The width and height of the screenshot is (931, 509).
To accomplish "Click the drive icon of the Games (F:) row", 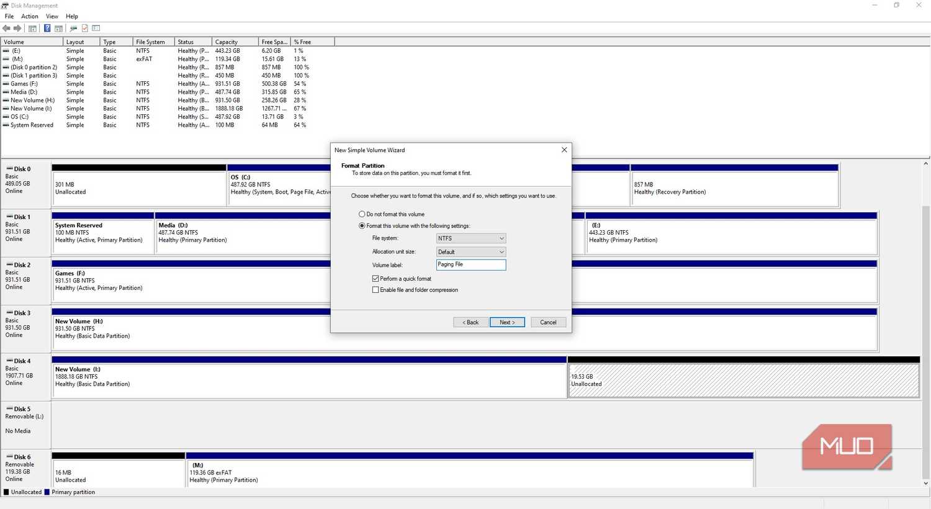I will pyautogui.click(x=6, y=84).
